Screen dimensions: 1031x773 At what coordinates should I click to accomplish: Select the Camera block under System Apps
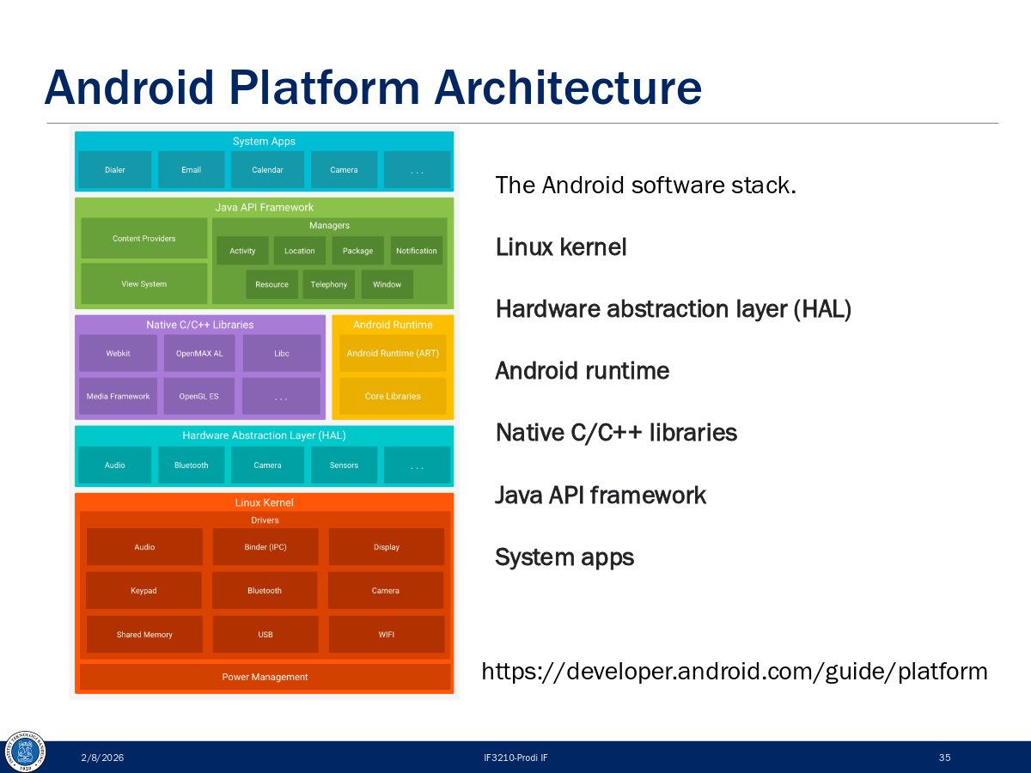point(344,169)
